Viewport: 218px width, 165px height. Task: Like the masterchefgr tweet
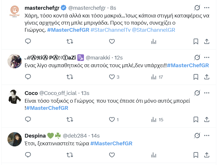pos(112,41)
